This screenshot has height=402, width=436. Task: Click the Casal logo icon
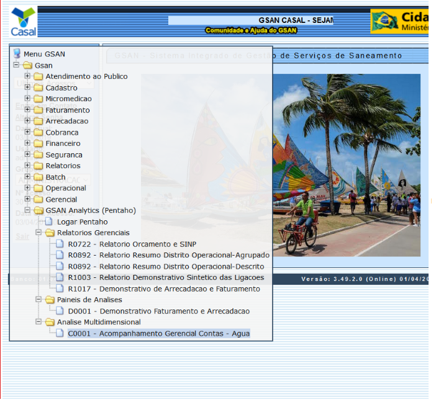[24, 22]
